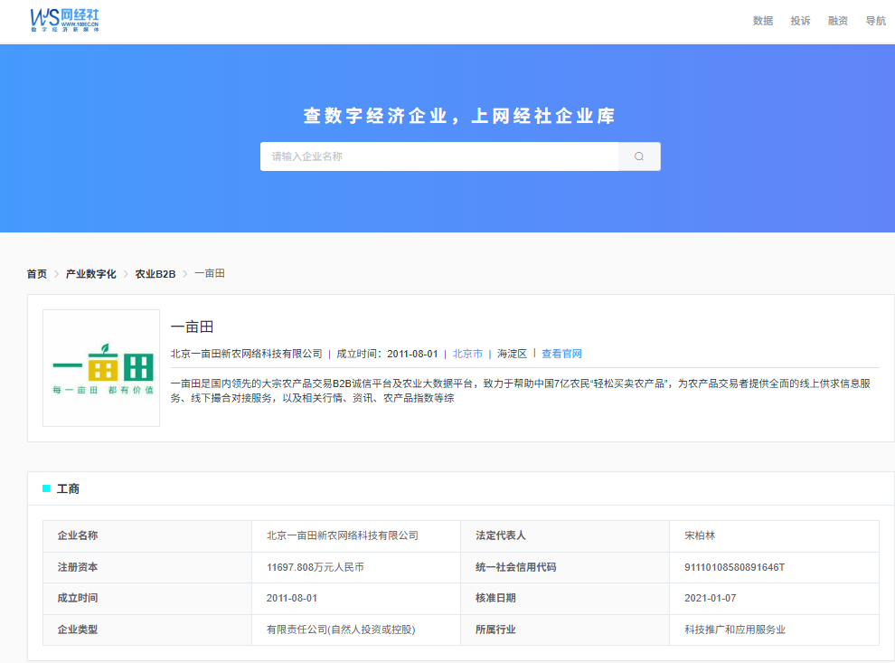895x663 pixels.
Task: Click the company description paragraph
Action: 521,391
